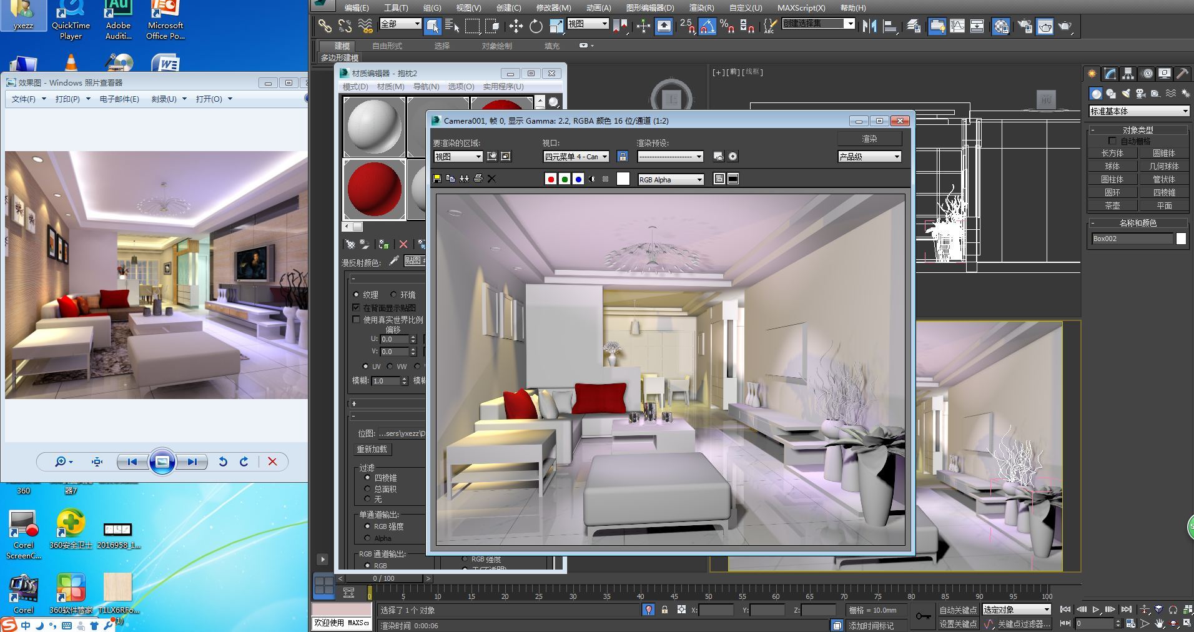The image size is (1194, 632).
Task: Switch to 对象绘制 ribbon tab
Action: pyautogui.click(x=496, y=46)
